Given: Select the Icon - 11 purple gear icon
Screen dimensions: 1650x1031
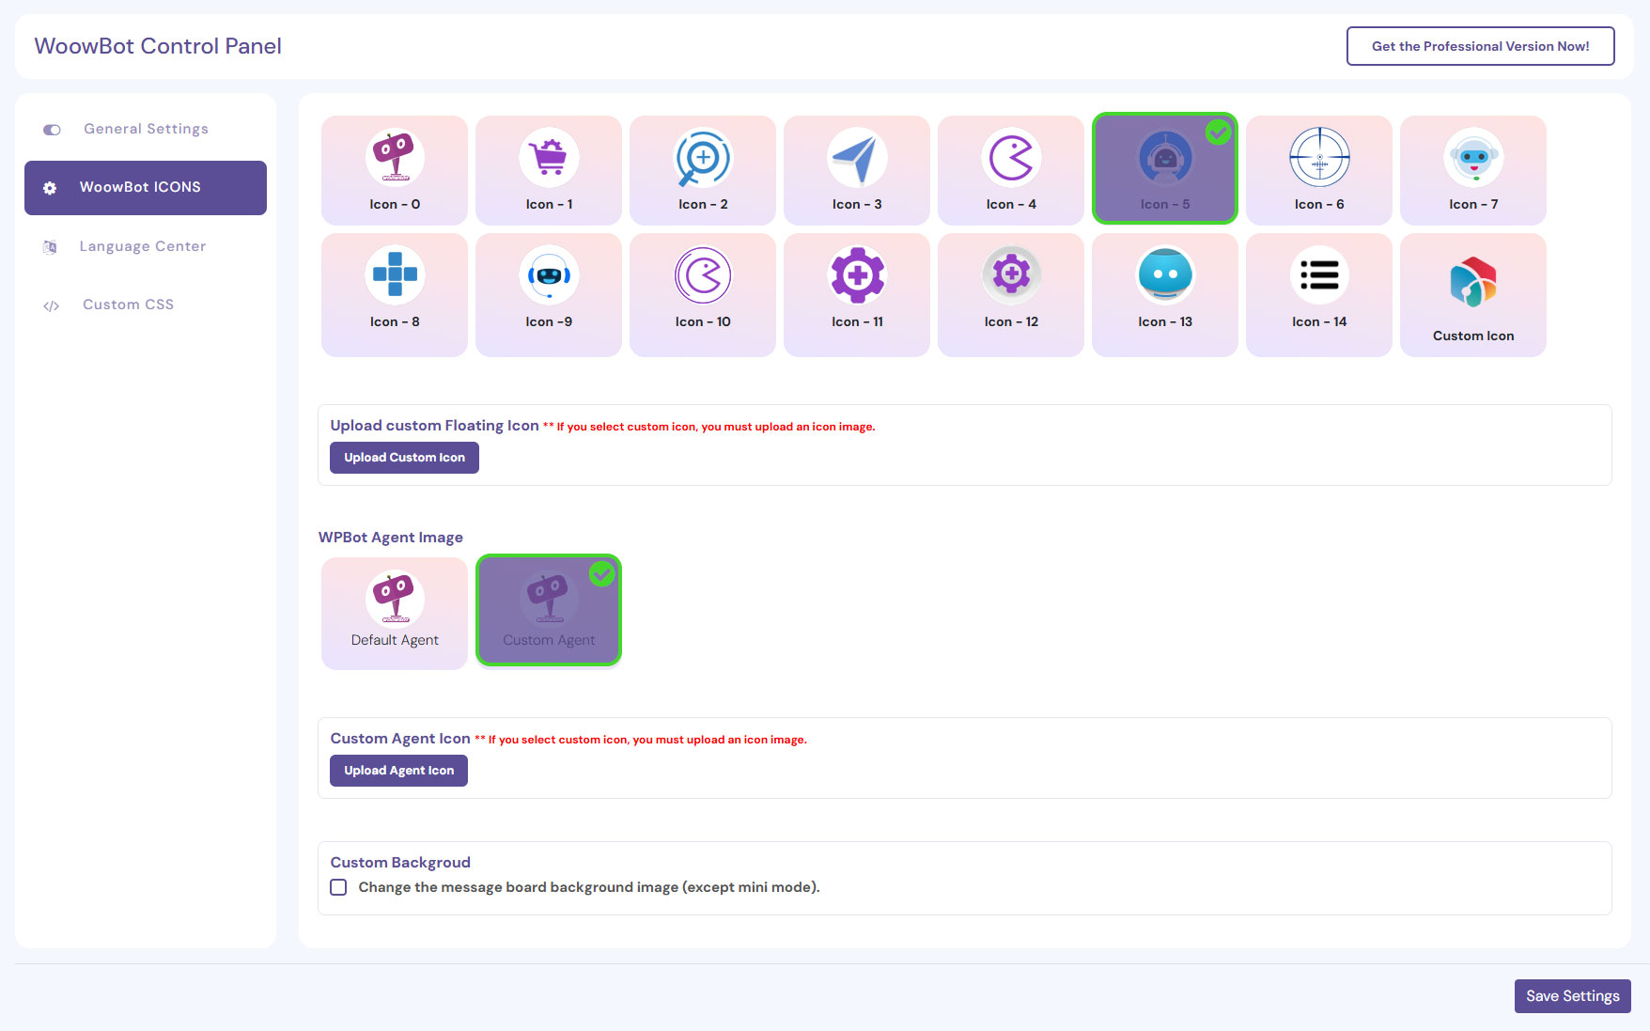Looking at the screenshot, I should point(857,295).
